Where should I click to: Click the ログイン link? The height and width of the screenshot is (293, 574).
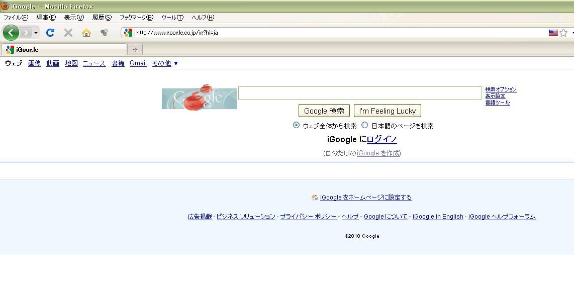[382, 139]
